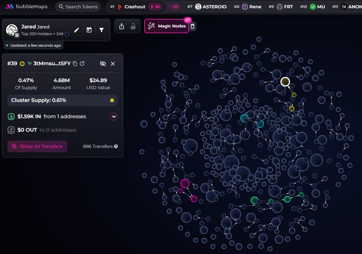Toggle the Magic Nodes button
Screen dimensions: 362x254
pos(167,26)
